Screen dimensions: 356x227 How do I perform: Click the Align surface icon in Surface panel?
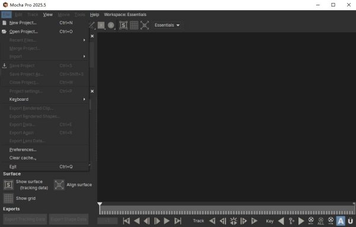pos(59,185)
